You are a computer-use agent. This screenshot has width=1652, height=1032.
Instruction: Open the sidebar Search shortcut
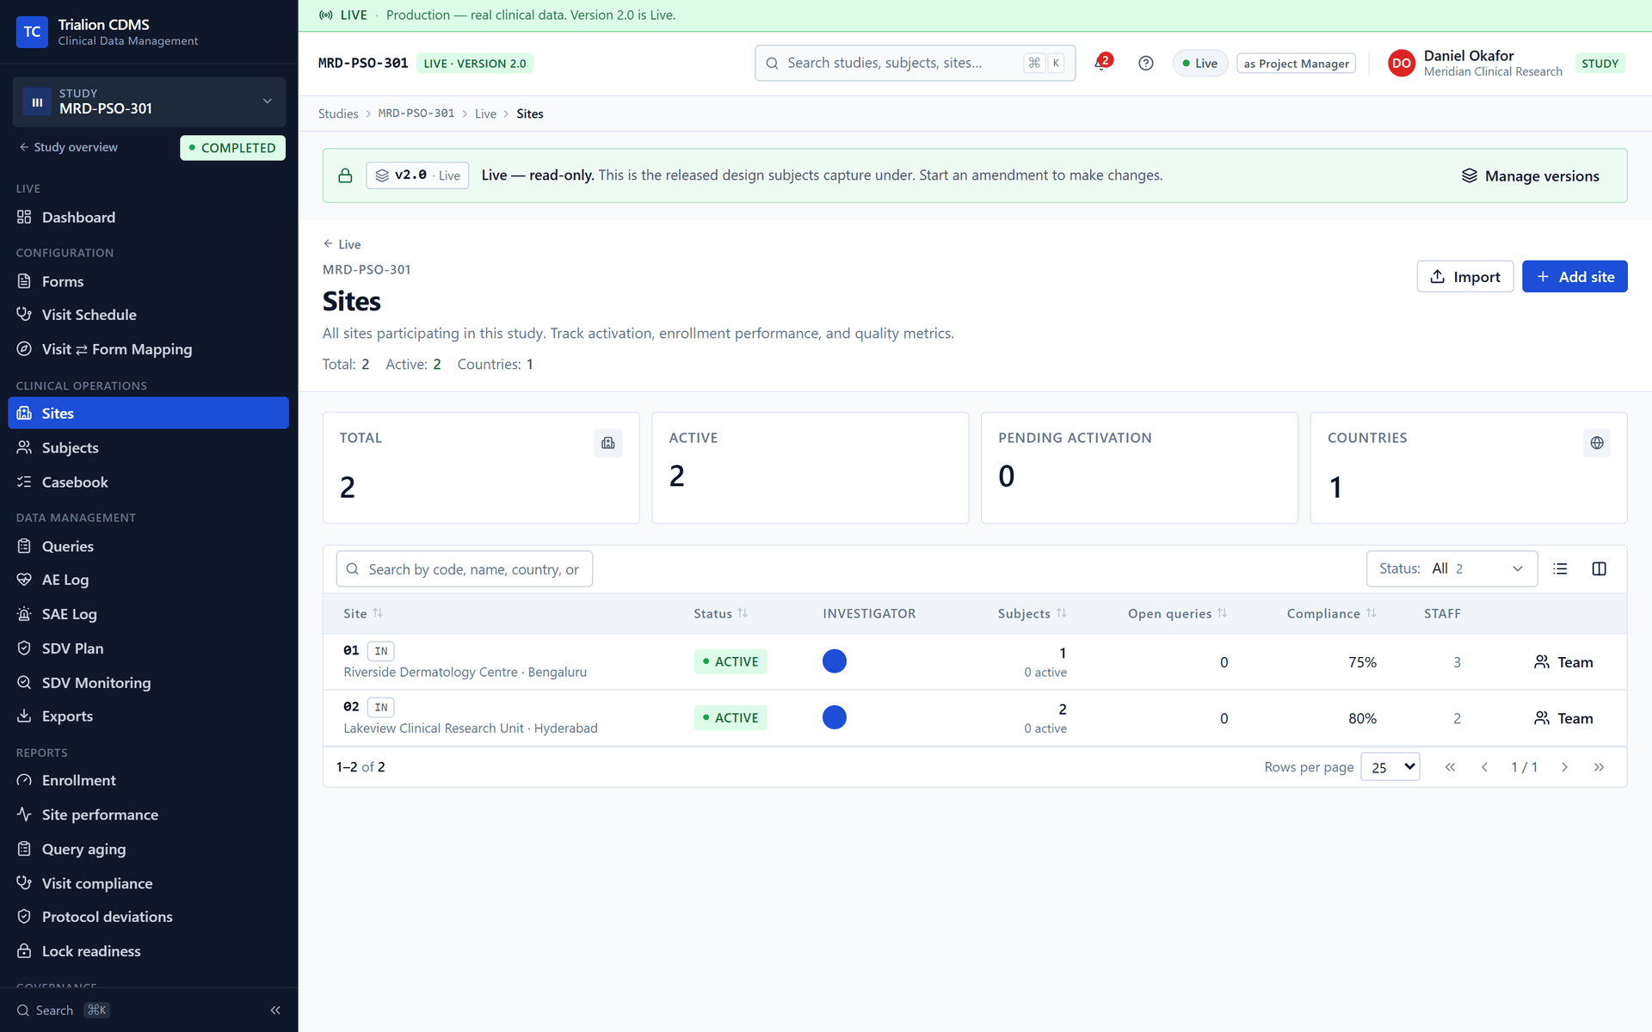pyautogui.click(x=63, y=1010)
